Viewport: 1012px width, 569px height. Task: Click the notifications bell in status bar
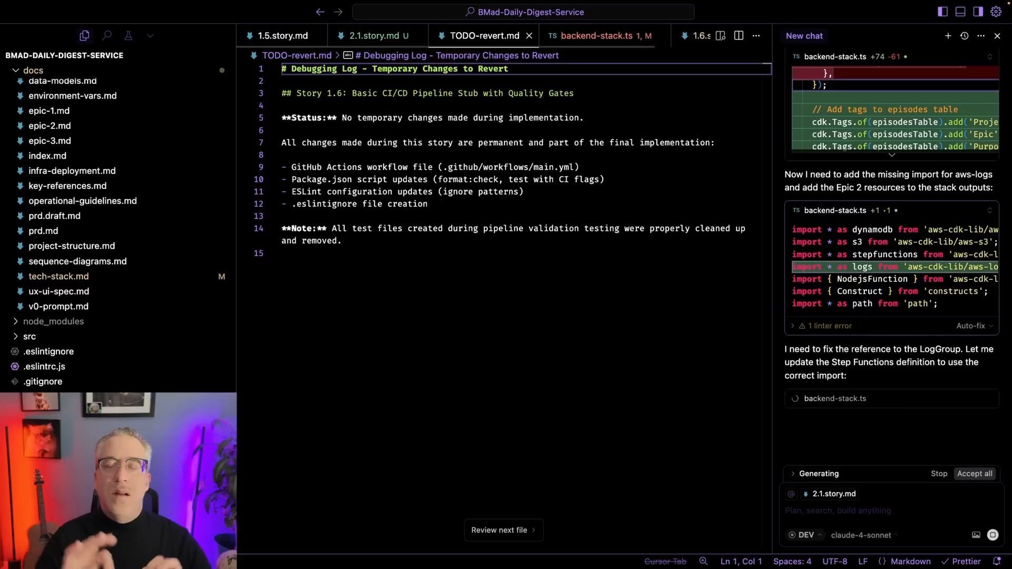[x=996, y=561]
